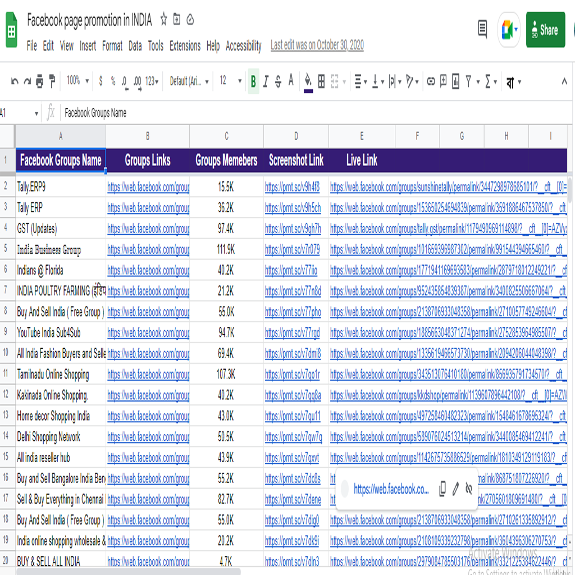This screenshot has width=575, height=575.
Task: Open the Data menu
Action: (135, 46)
